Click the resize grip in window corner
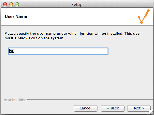This screenshot has width=154, height=115. pyautogui.click(x=152, y=112)
